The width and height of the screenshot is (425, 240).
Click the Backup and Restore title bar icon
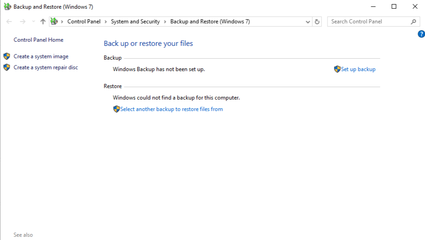tap(7, 6)
